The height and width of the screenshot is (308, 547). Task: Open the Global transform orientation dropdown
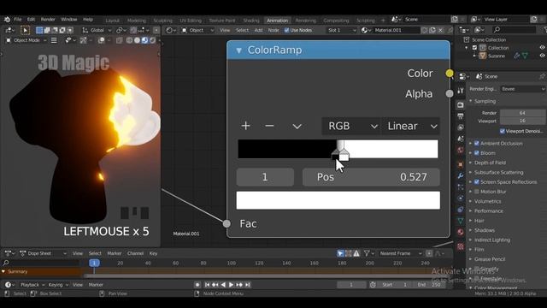[x=97, y=31]
